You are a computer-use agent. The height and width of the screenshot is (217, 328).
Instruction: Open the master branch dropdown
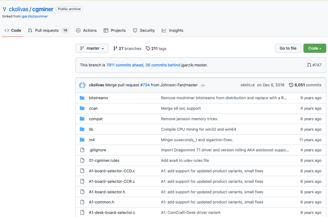coord(92,48)
